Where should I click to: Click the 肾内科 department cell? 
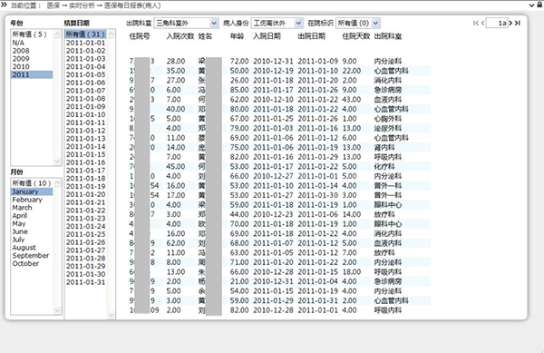384,148
